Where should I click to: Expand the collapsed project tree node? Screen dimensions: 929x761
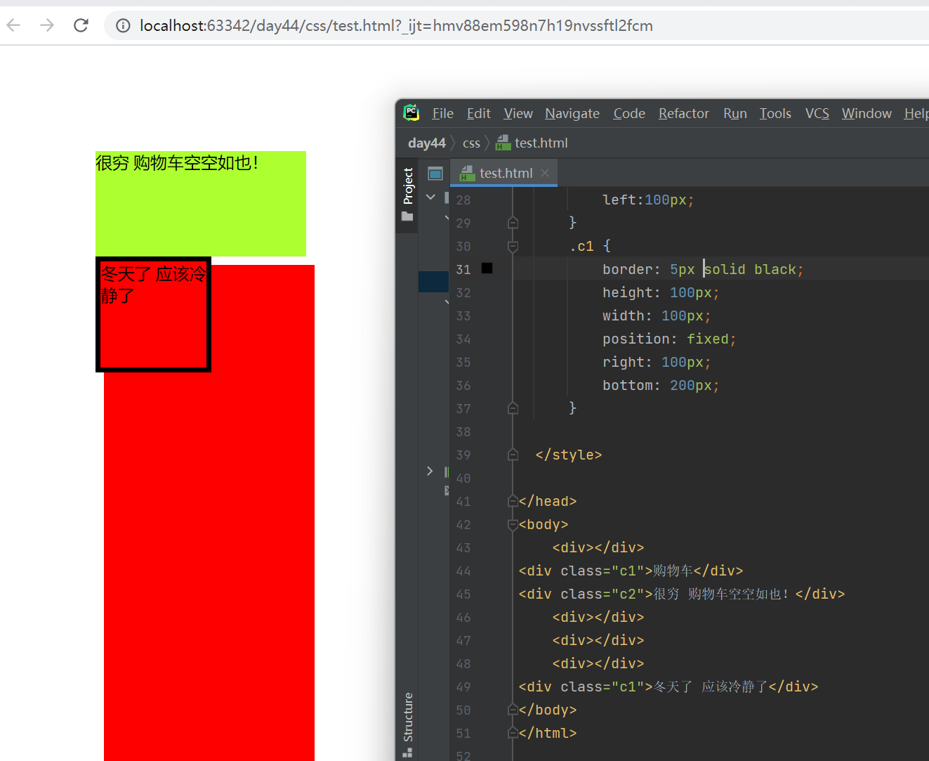pos(430,471)
